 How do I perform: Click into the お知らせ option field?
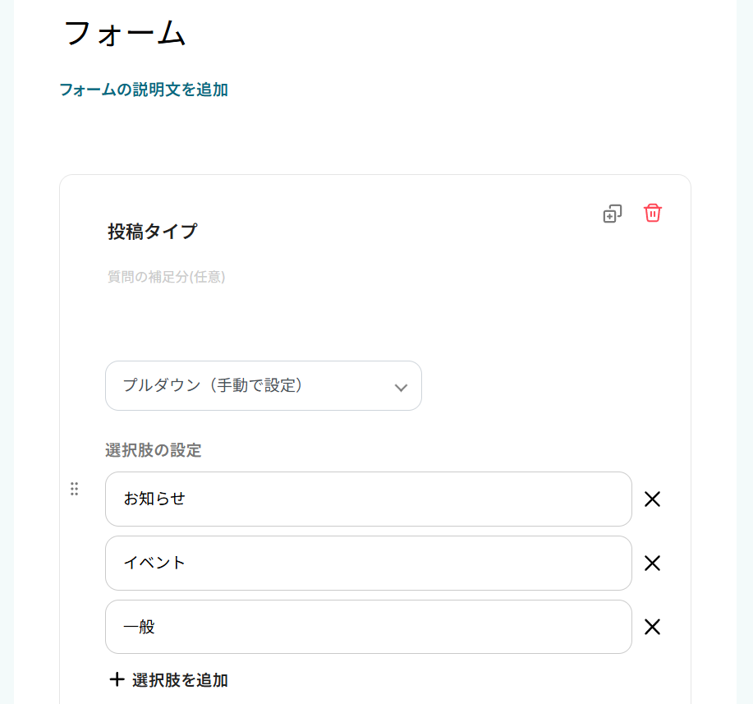[x=368, y=499]
